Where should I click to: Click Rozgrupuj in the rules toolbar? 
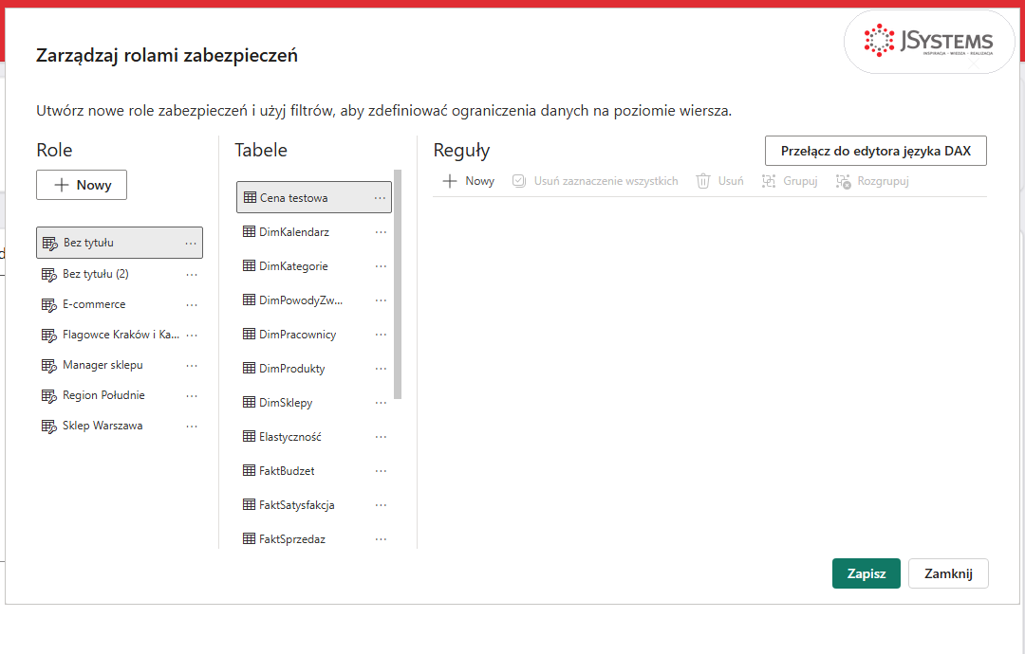tap(872, 181)
